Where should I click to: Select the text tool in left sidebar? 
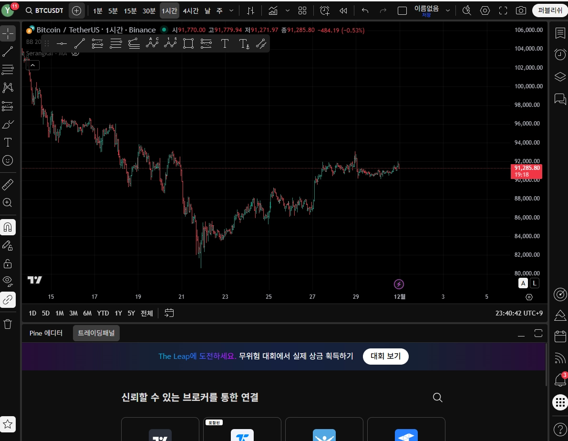pyautogui.click(x=8, y=142)
